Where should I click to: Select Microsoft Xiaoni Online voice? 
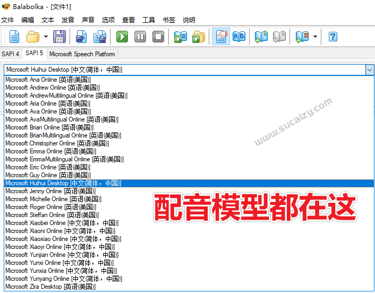pos(189,231)
